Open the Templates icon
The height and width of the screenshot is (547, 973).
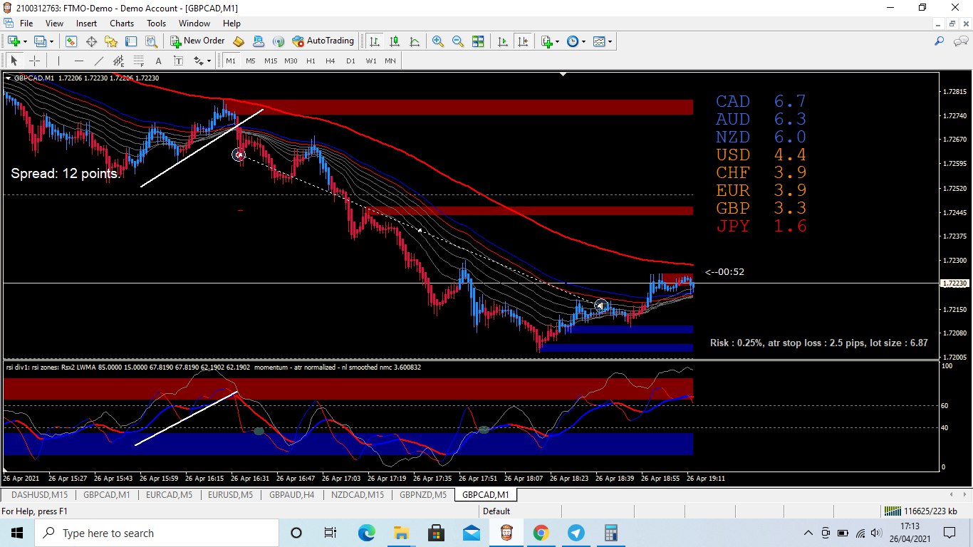click(x=599, y=41)
